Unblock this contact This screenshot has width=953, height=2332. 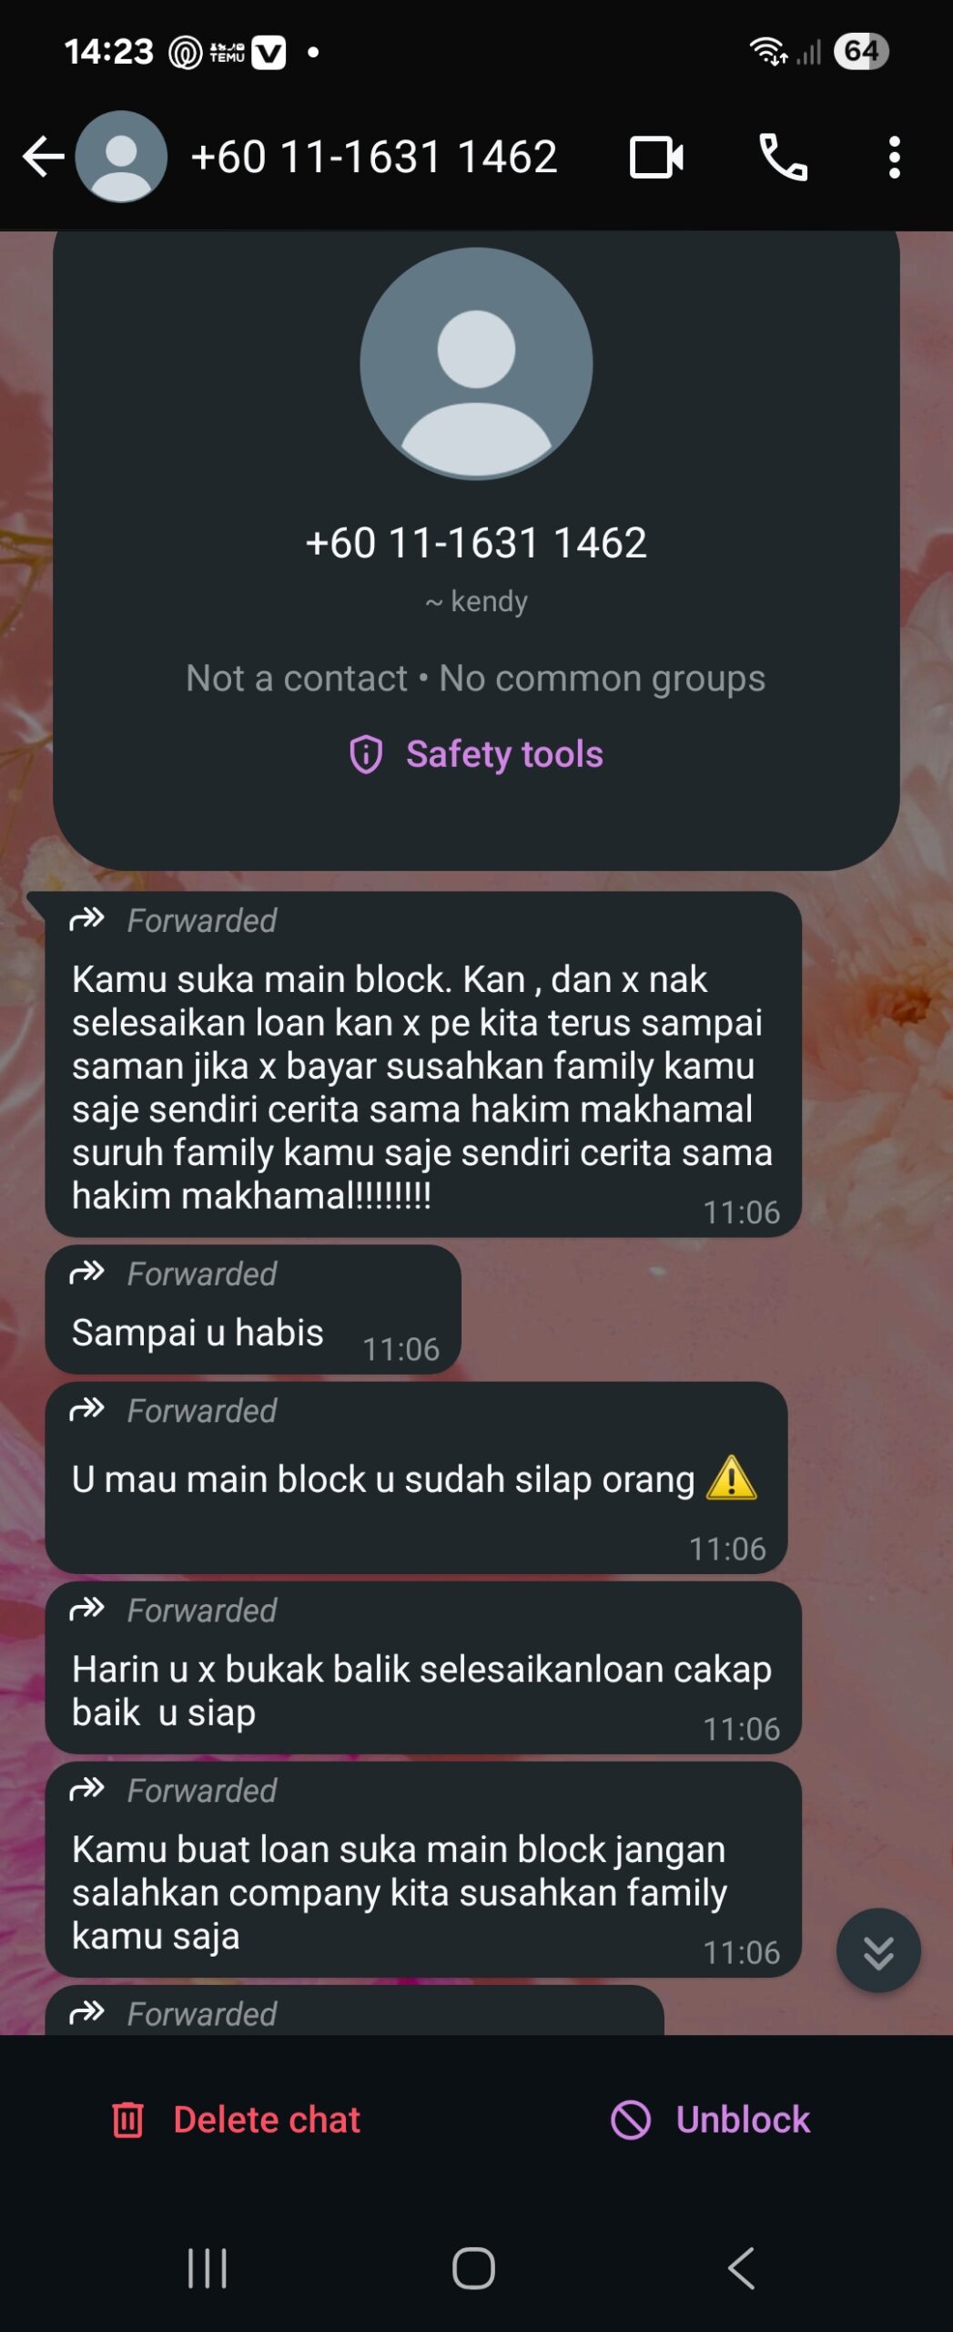point(710,2120)
